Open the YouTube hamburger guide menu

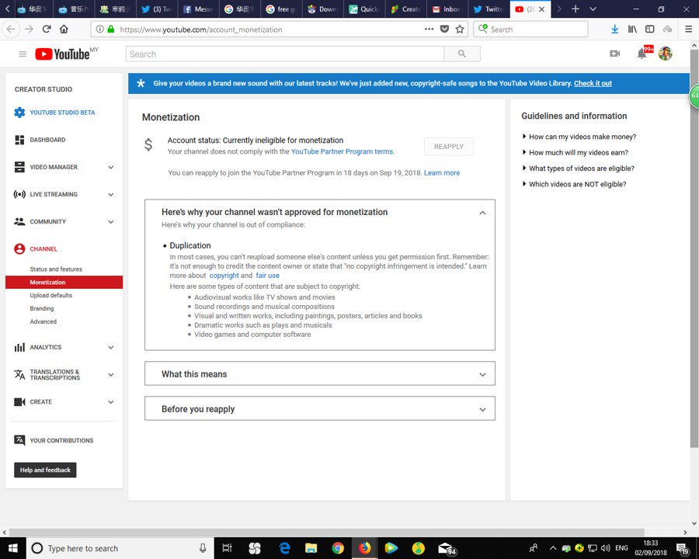(x=23, y=54)
